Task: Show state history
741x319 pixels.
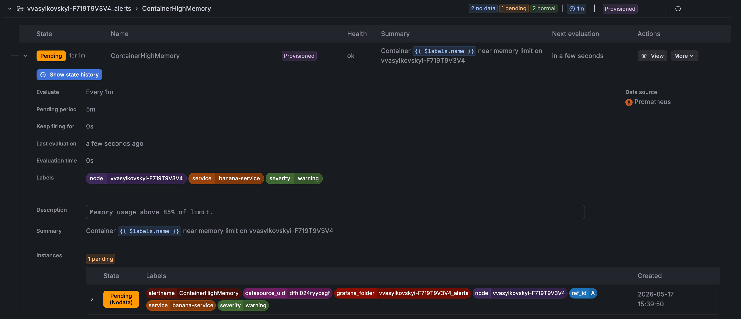Action: click(69, 75)
